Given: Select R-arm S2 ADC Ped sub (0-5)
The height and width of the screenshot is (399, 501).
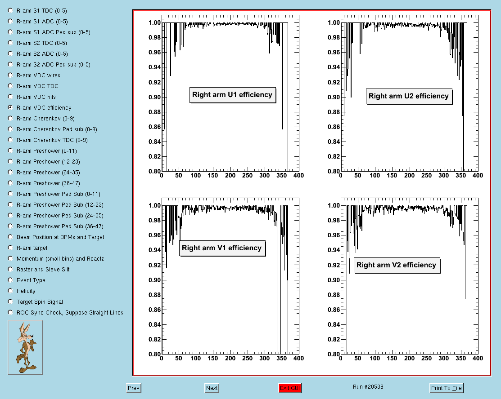Looking at the screenshot, I should (10, 64).
